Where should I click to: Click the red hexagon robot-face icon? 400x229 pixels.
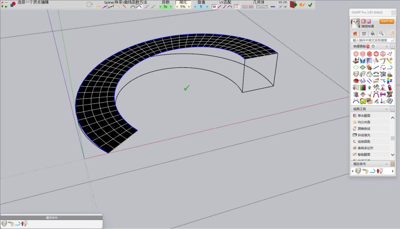click(376, 54)
